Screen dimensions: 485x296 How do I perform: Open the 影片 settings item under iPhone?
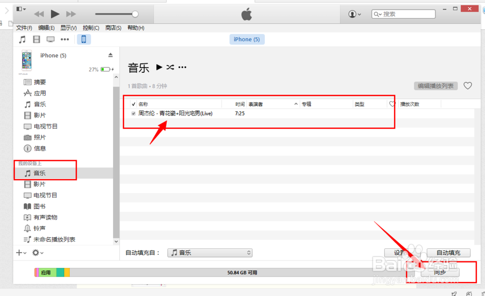tap(34, 115)
